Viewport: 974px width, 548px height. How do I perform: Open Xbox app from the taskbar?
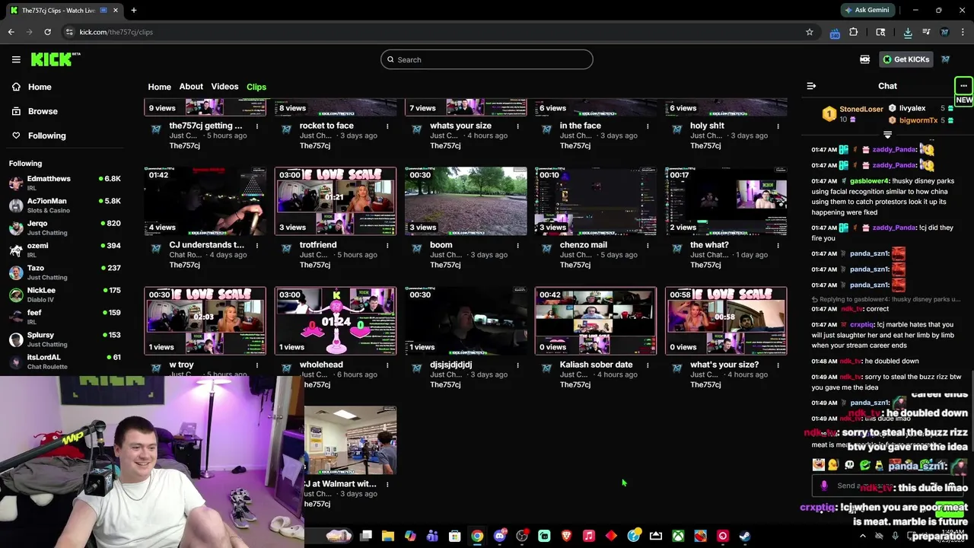[677, 536]
